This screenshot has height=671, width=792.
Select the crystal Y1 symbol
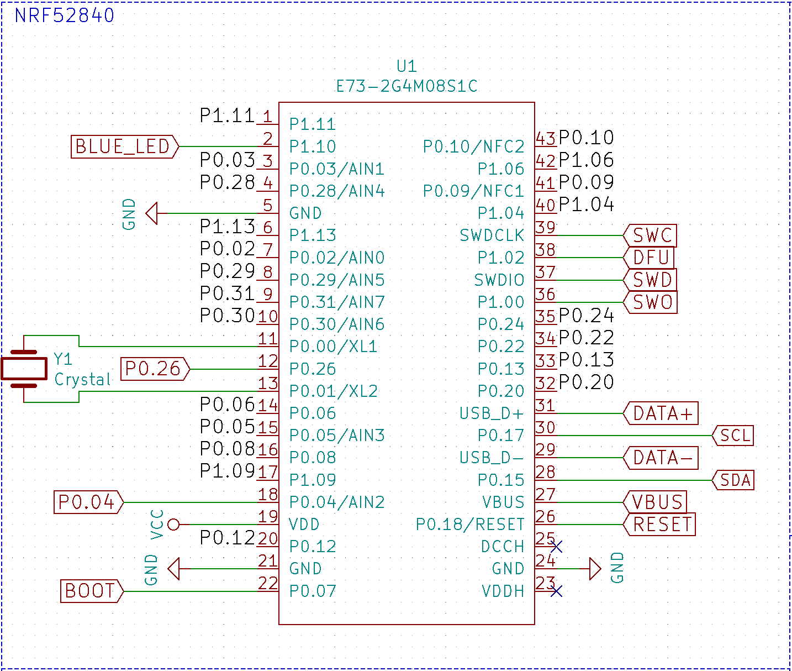click(x=24, y=369)
